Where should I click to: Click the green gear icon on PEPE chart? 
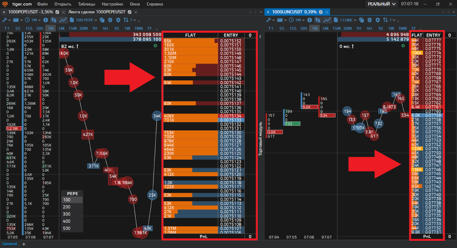coord(155,46)
